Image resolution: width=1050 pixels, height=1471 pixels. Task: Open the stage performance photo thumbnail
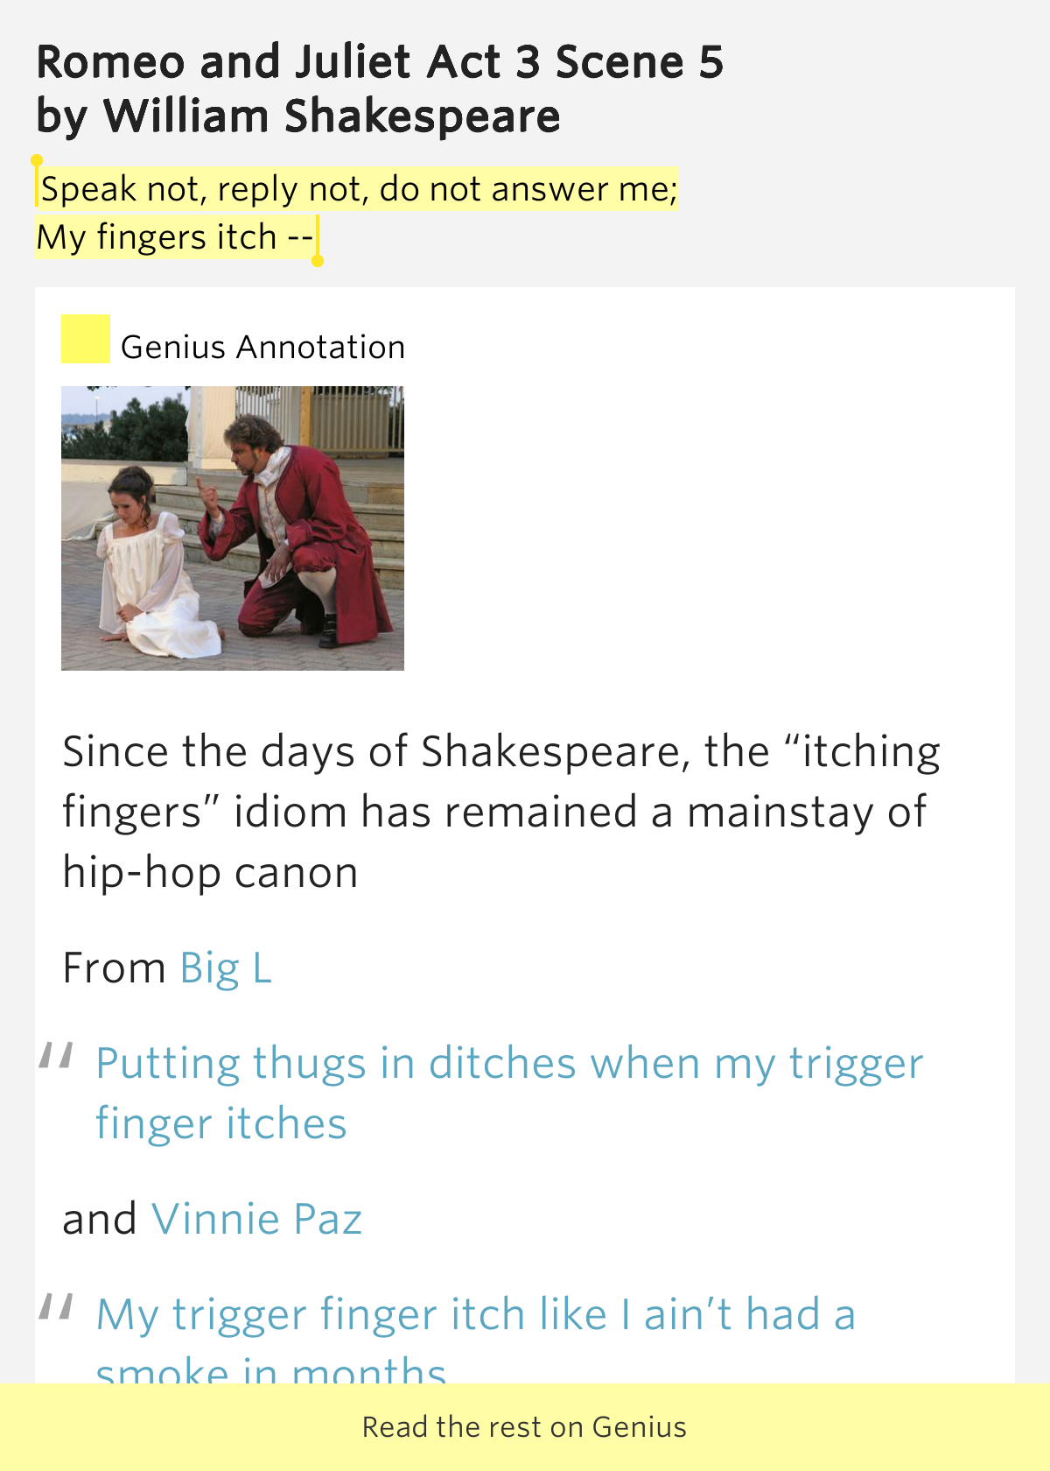click(x=233, y=528)
